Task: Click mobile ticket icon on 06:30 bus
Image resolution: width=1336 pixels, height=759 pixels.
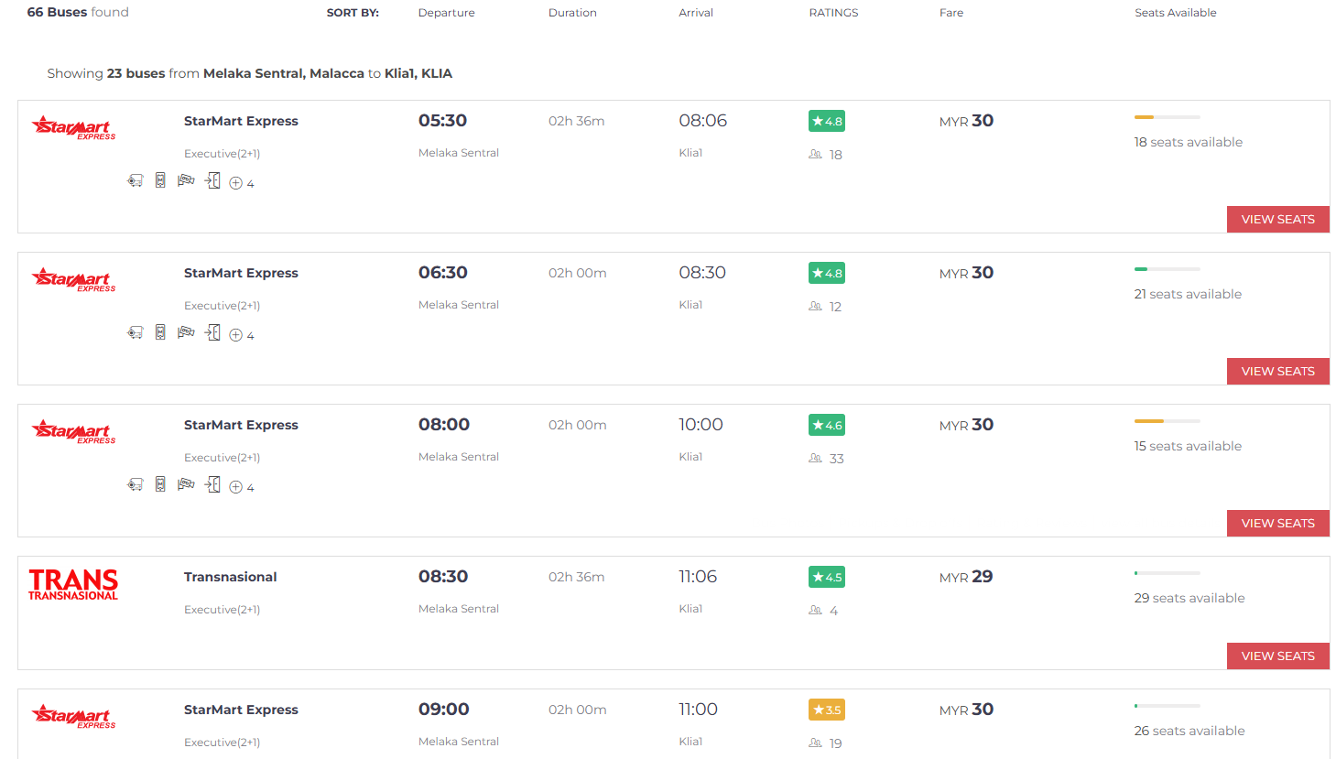Action: pos(160,332)
